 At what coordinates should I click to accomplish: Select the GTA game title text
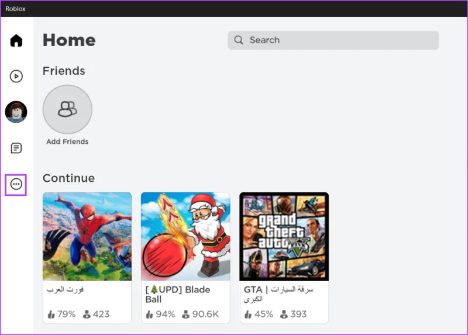coord(278,294)
